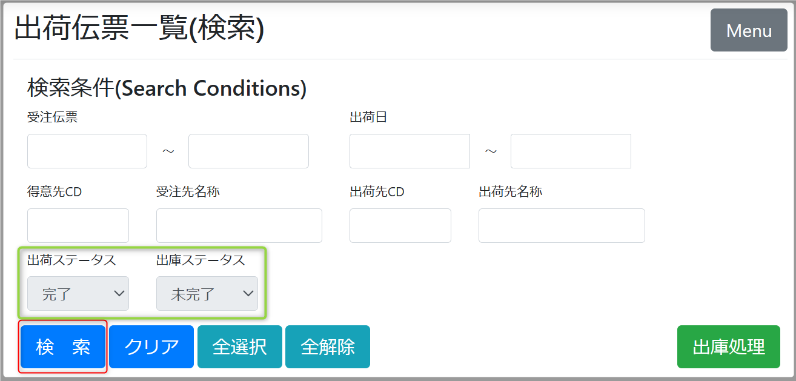Select the 出荷先名称 text field

point(562,225)
